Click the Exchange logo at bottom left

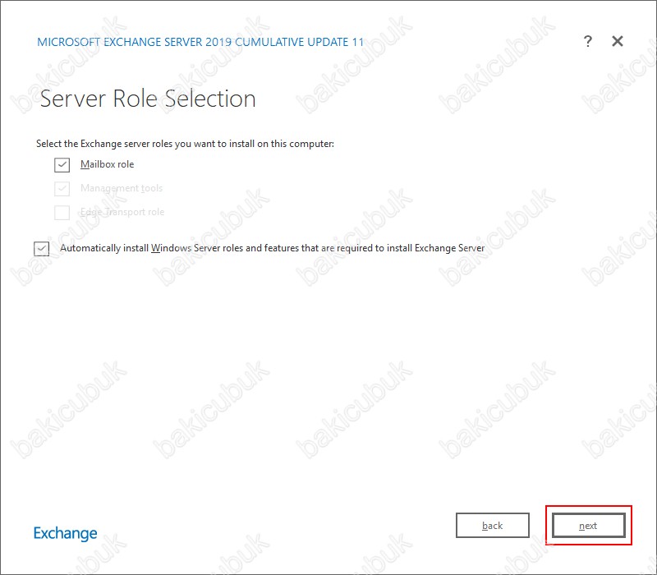(x=66, y=533)
